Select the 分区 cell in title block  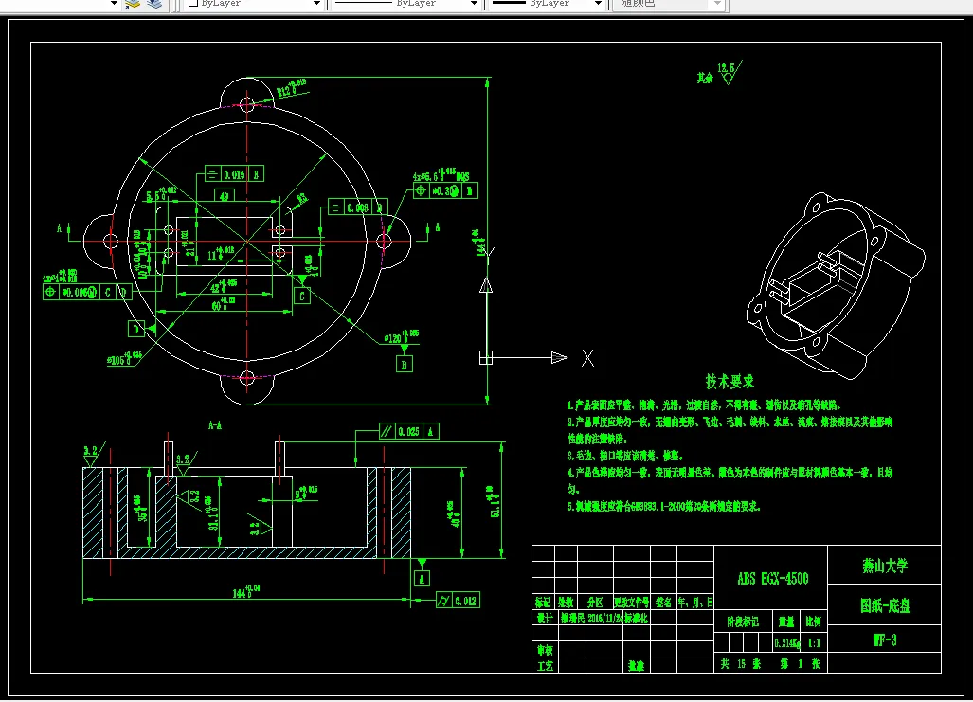594,603
